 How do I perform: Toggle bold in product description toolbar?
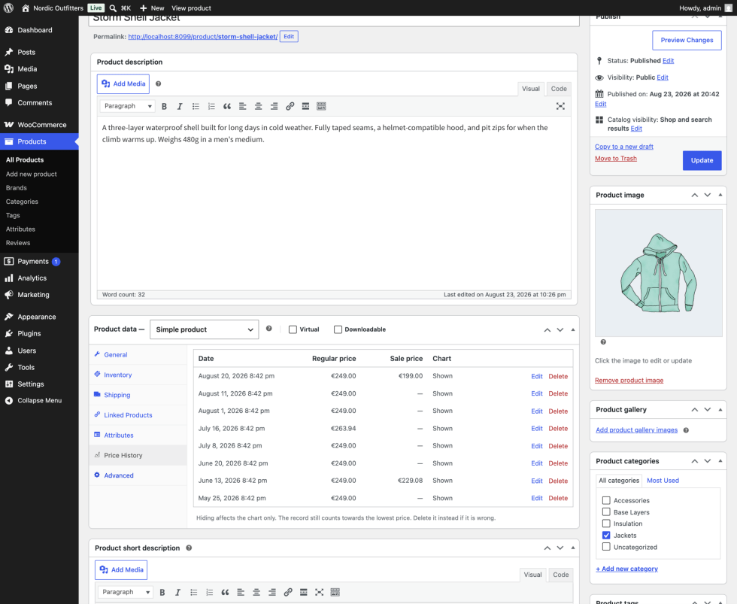164,106
